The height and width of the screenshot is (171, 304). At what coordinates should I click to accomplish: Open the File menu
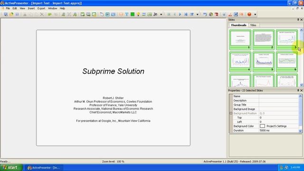pos(8,9)
